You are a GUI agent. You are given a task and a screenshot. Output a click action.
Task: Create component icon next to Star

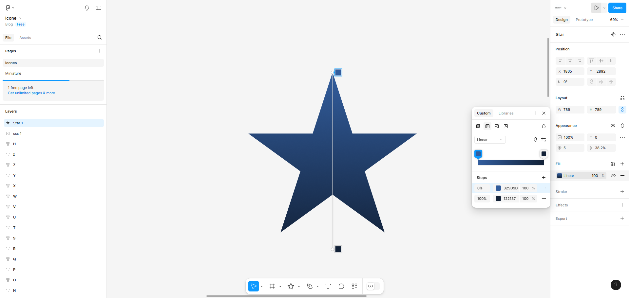tap(613, 34)
